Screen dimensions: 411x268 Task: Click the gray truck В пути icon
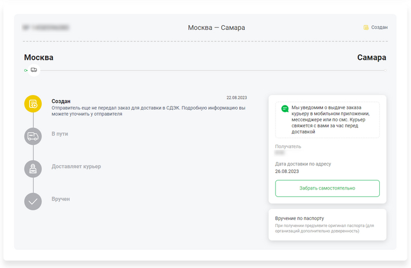tap(33, 137)
